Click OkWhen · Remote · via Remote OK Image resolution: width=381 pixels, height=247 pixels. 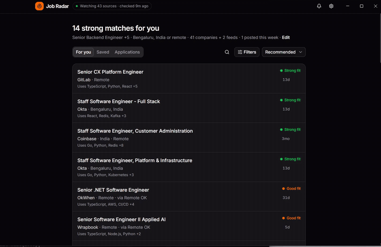(112, 198)
